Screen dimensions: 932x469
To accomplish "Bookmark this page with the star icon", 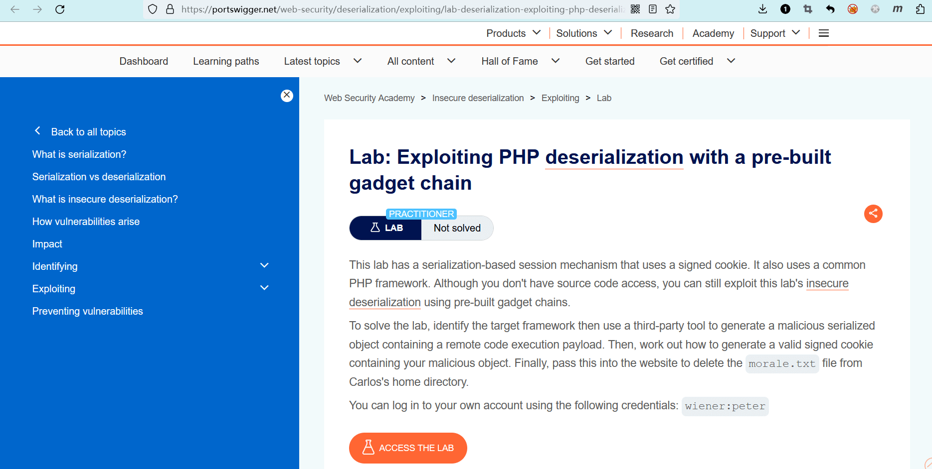I will (670, 9).
